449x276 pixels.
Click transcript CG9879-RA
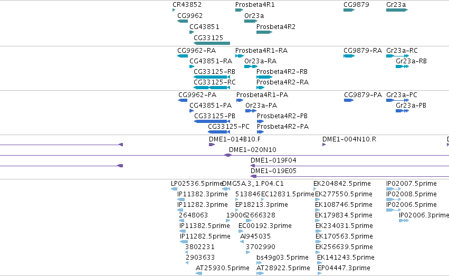(x=349, y=56)
